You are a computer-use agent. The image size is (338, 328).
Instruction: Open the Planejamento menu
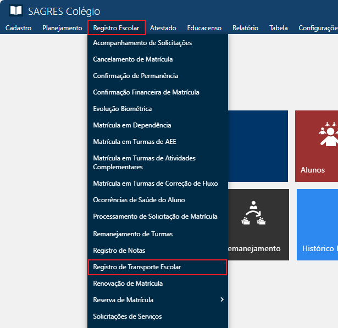(x=62, y=28)
